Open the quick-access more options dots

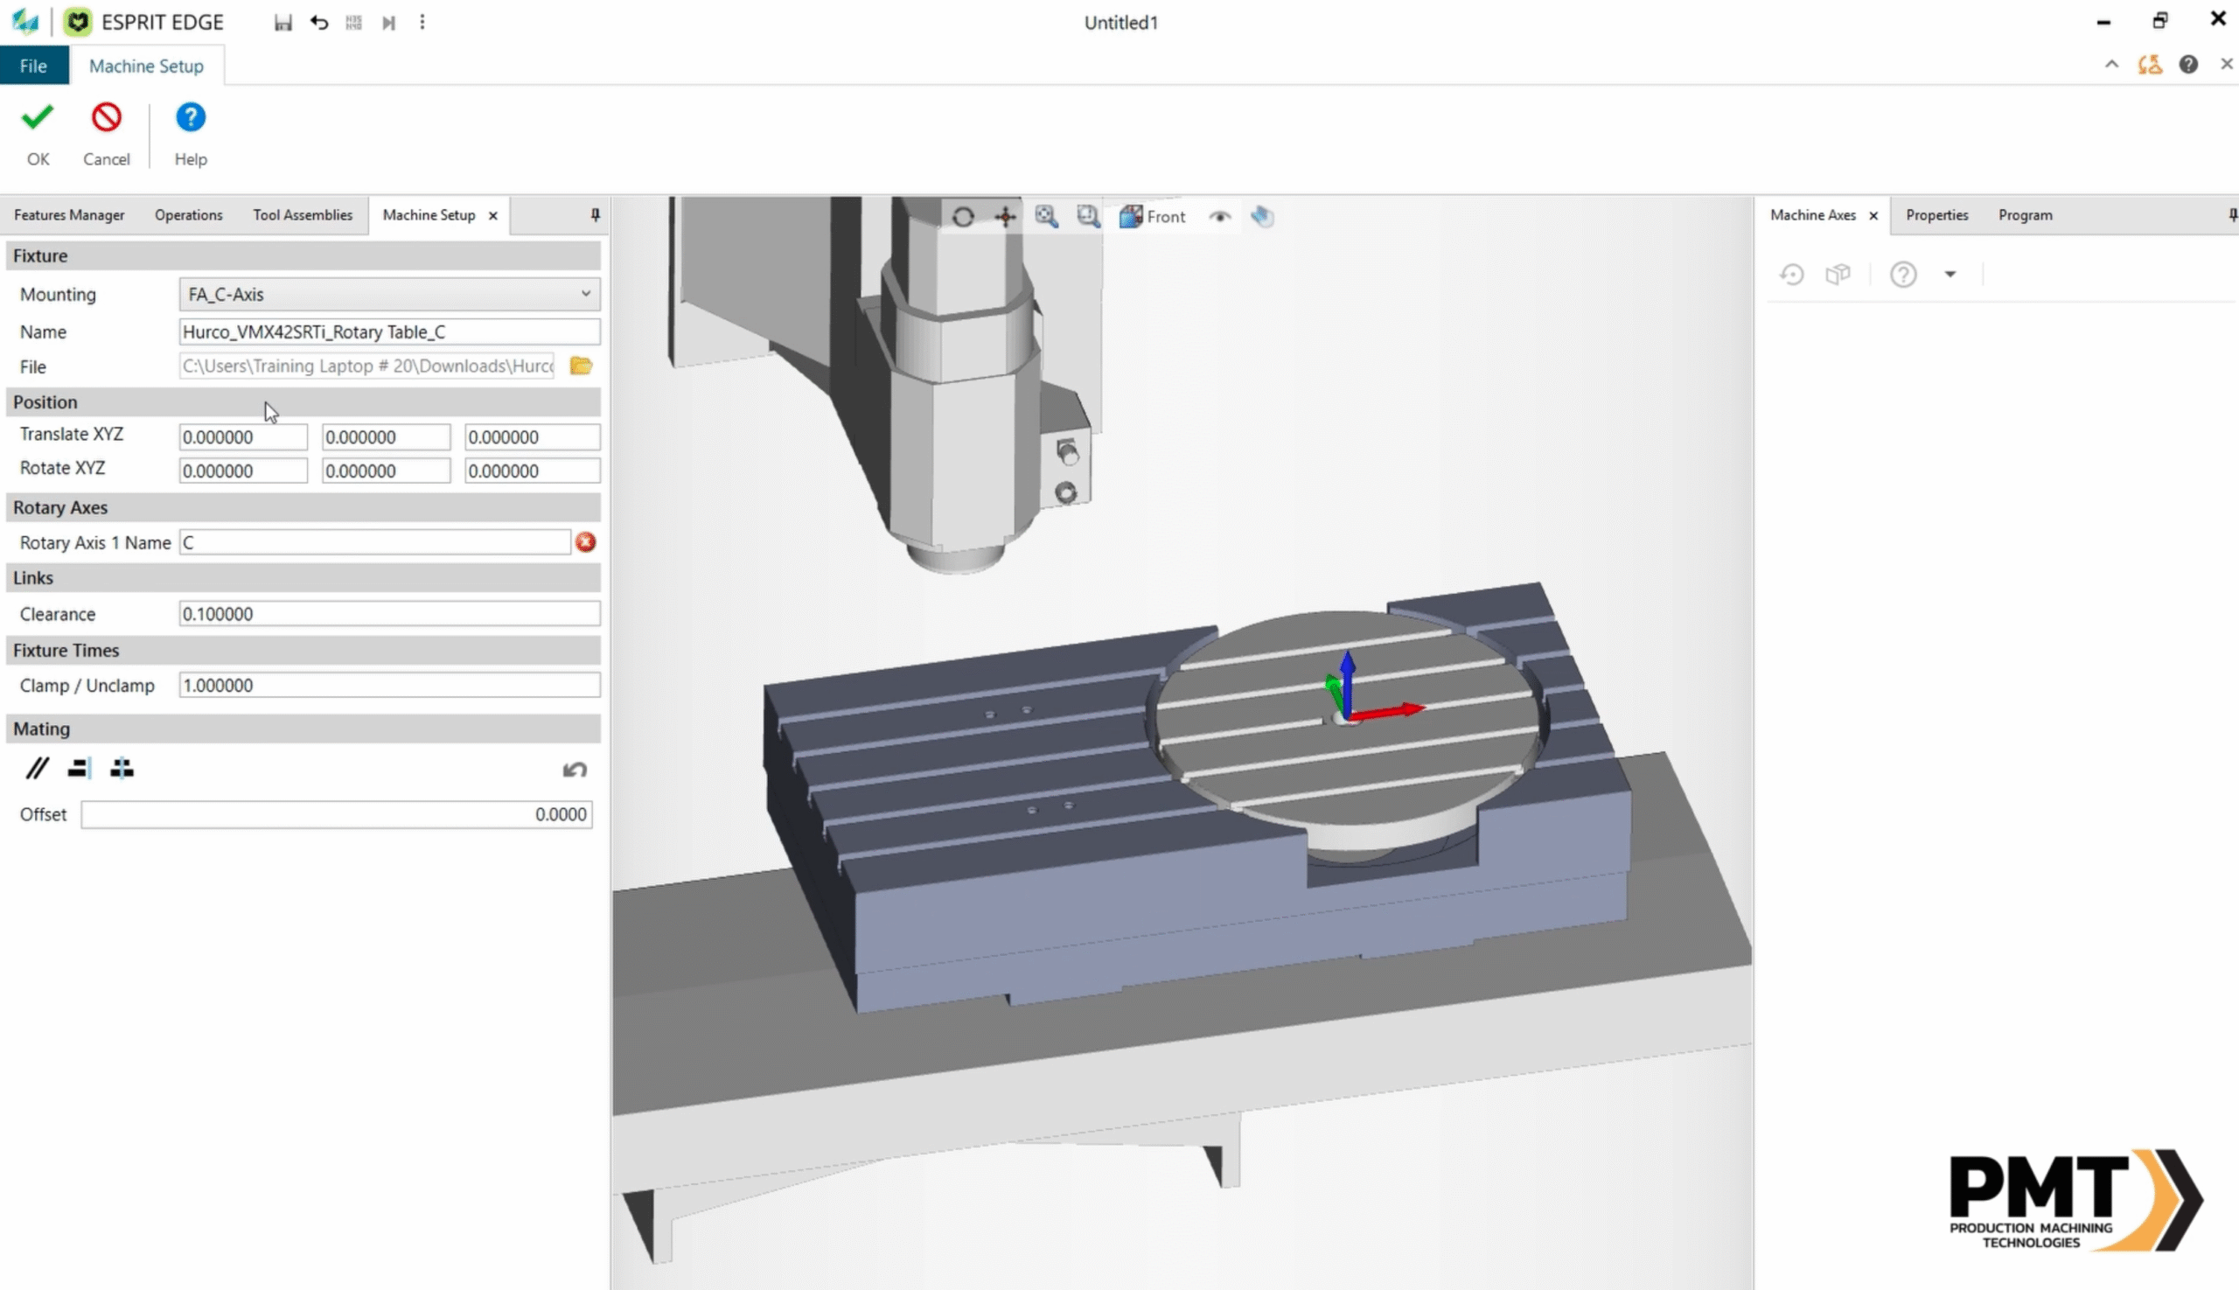pos(422,22)
